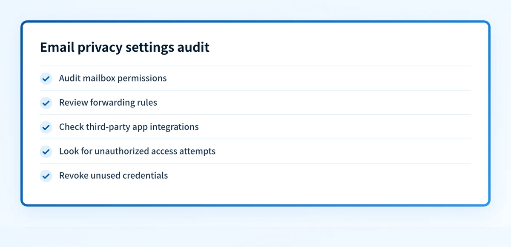Click the checkmark beside Check third-party app integrations
The height and width of the screenshot is (247, 511).
46,127
